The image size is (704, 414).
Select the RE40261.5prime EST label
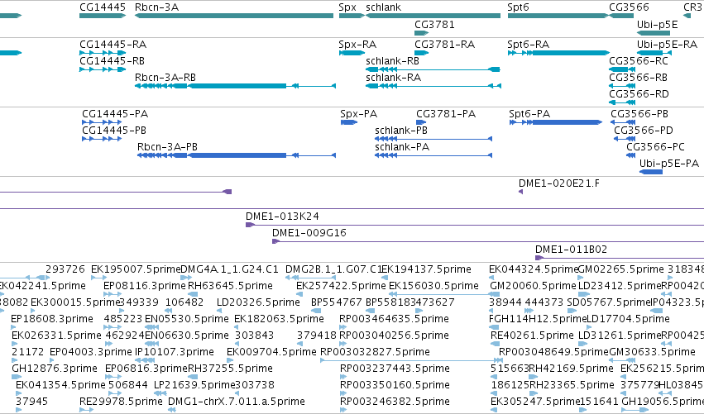point(532,336)
